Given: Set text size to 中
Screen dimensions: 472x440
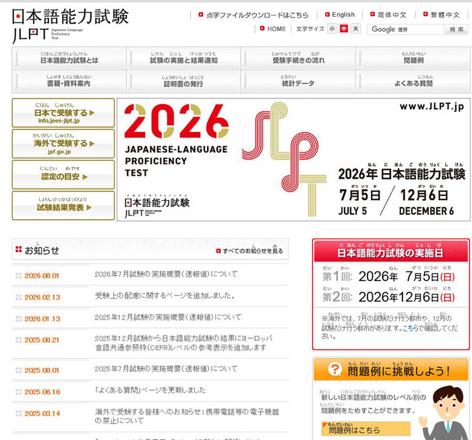Looking at the screenshot, I should tap(344, 29).
